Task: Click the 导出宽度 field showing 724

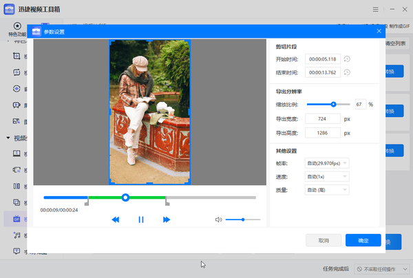Action: [323, 119]
